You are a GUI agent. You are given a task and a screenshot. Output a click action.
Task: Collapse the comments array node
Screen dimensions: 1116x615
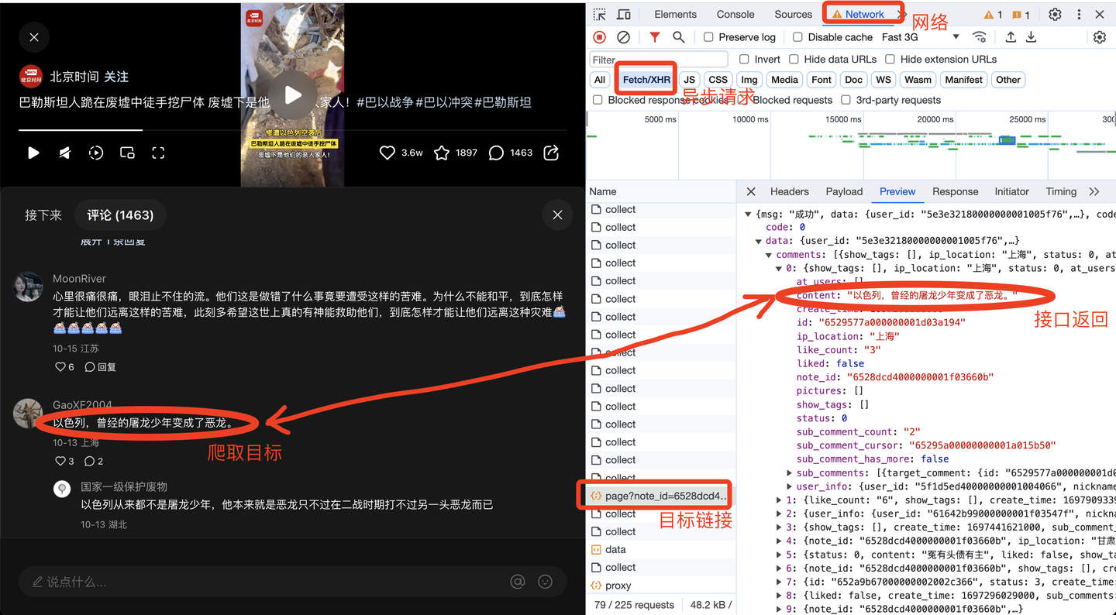click(769, 255)
